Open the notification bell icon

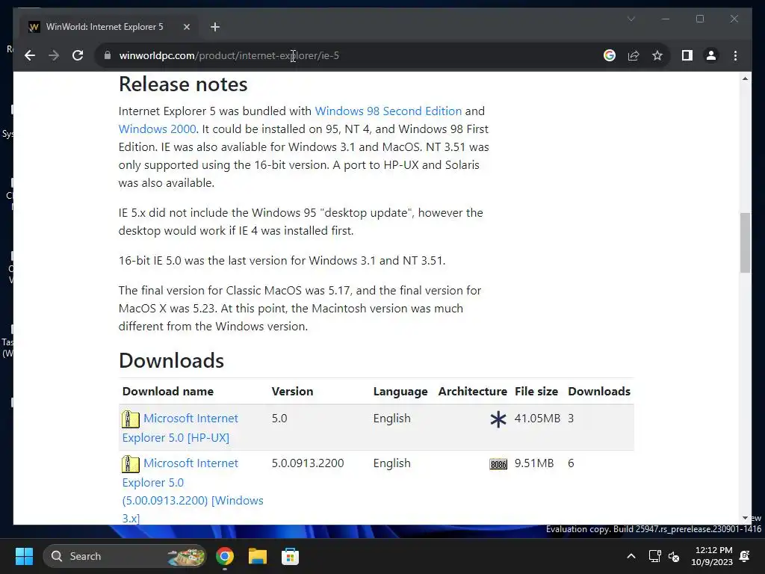click(745, 556)
